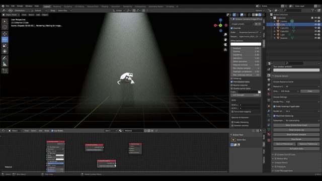322x181 pixels.
Task: Click Show Octane Node Graph button
Action: (296, 125)
